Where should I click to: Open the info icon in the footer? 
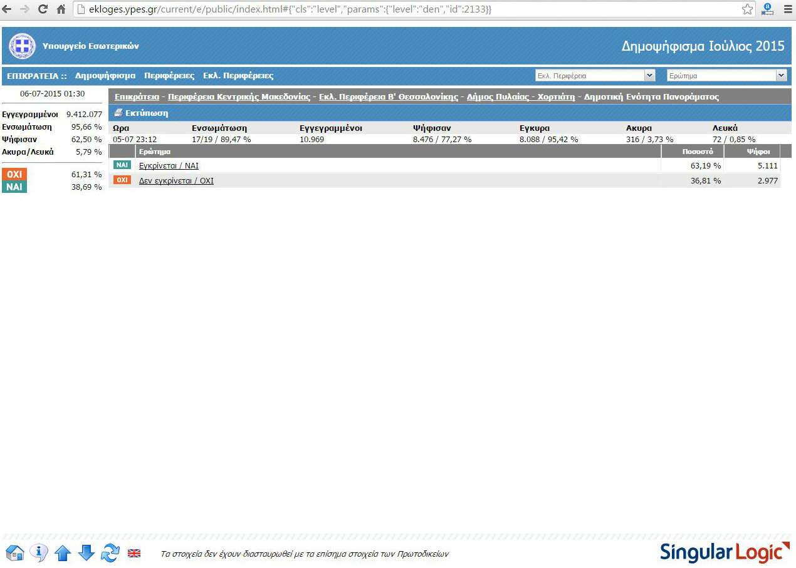38,553
